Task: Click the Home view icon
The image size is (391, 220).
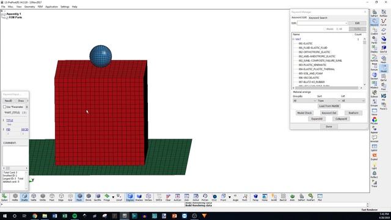Action: [265, 197]
